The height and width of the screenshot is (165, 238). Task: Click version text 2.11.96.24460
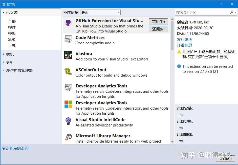click(x=198, y=34)
